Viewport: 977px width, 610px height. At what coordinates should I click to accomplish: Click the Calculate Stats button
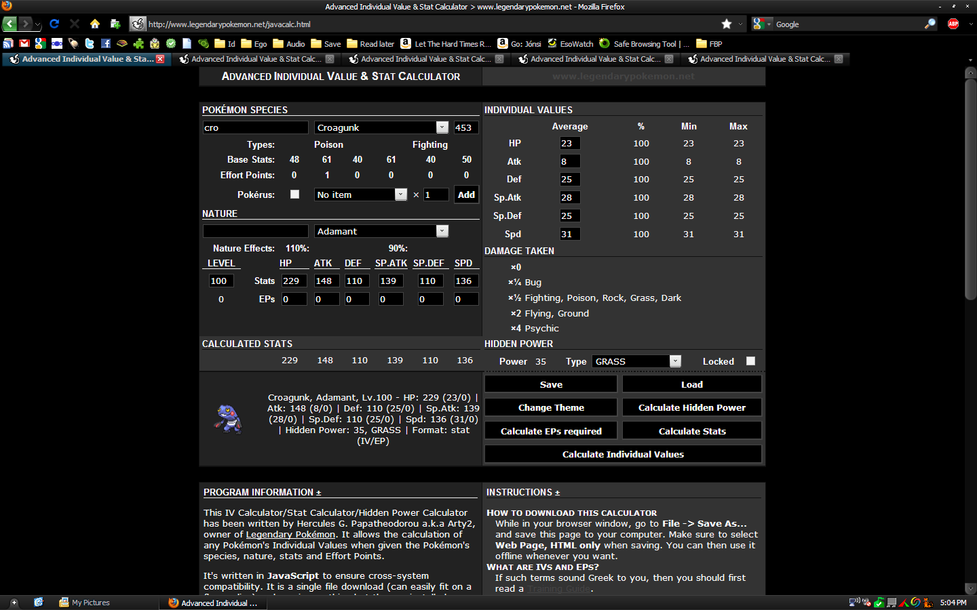[x=692, y=431]
